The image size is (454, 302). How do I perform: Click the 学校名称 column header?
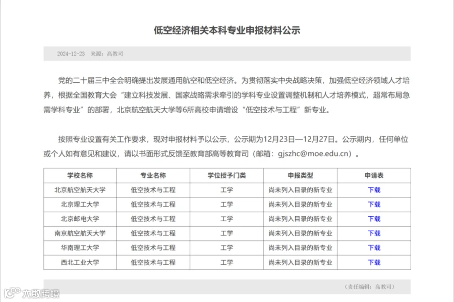click(x=80, y=176)
